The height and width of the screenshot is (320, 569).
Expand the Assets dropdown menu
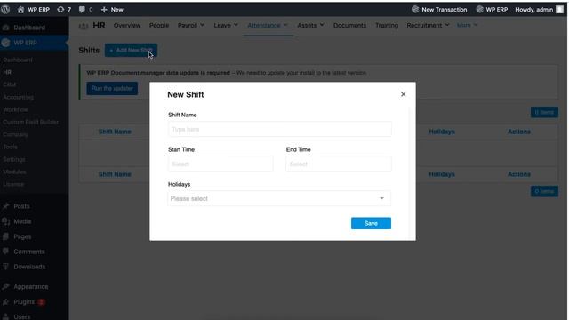pos(310,26)
